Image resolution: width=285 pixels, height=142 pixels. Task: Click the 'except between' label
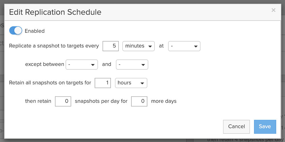(x=45, y=64)
